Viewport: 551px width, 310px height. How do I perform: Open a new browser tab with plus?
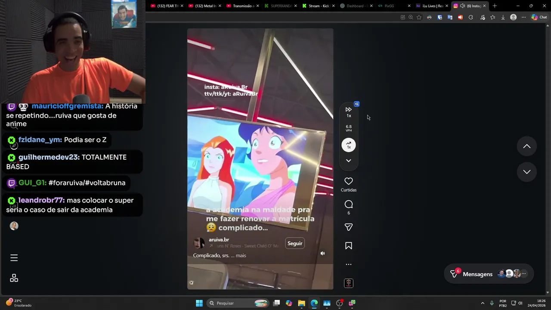click(x=495, y=6)
